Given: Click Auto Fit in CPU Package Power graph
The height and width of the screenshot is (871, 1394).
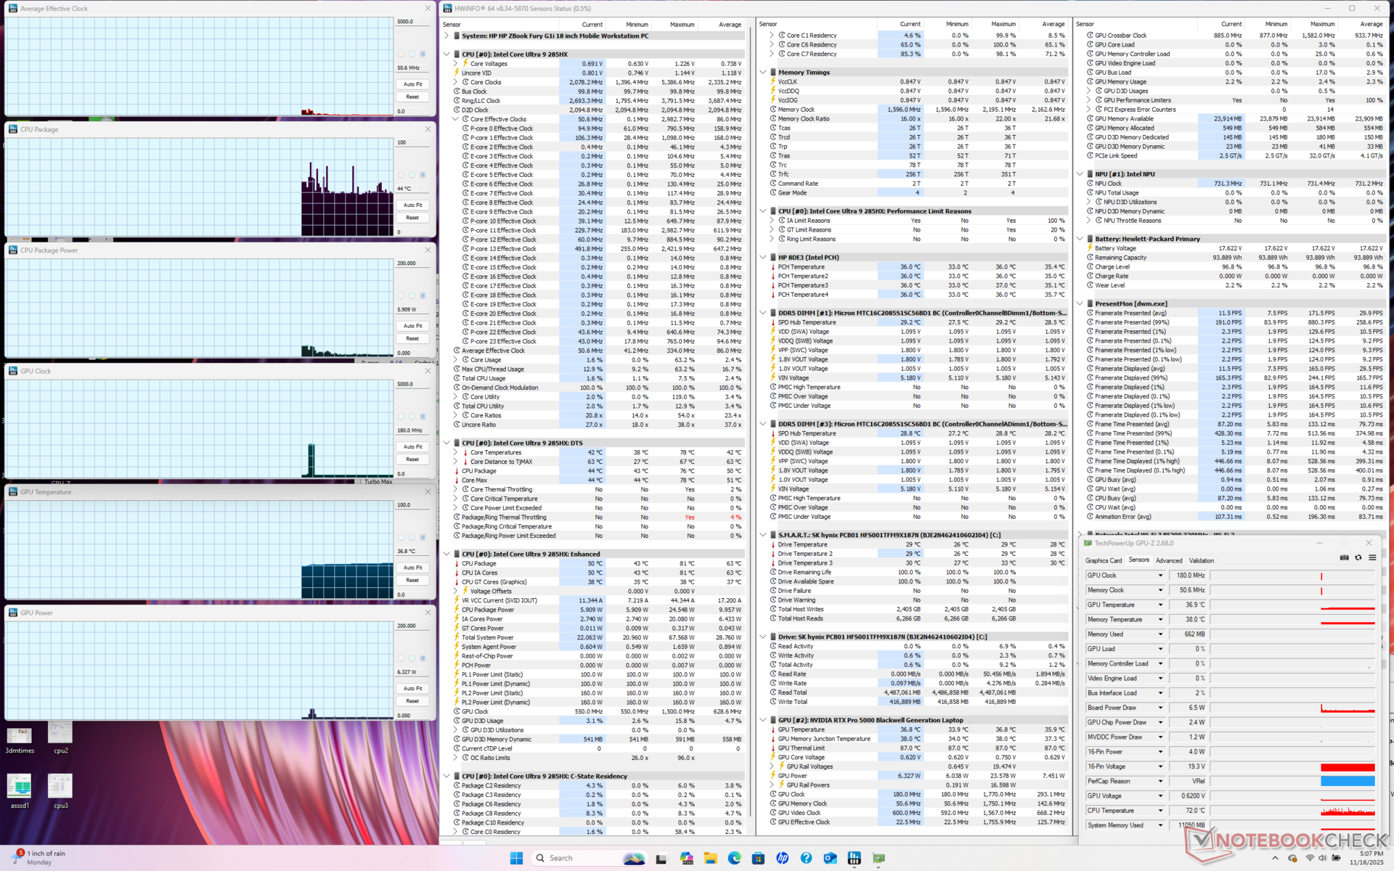Looking at the screenshot, I should (x=412, y=326).
